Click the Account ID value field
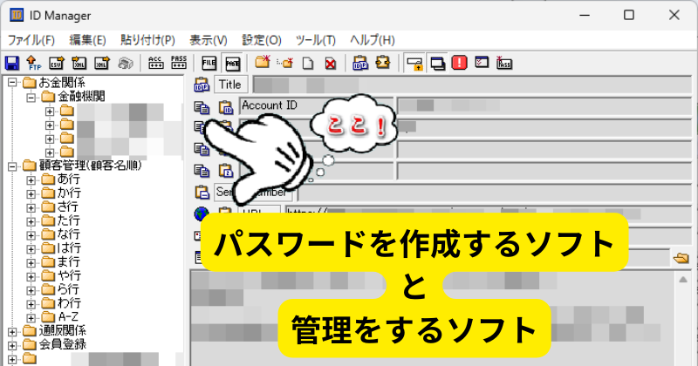This screenshot has height=366, width=698. click(544, 106)
